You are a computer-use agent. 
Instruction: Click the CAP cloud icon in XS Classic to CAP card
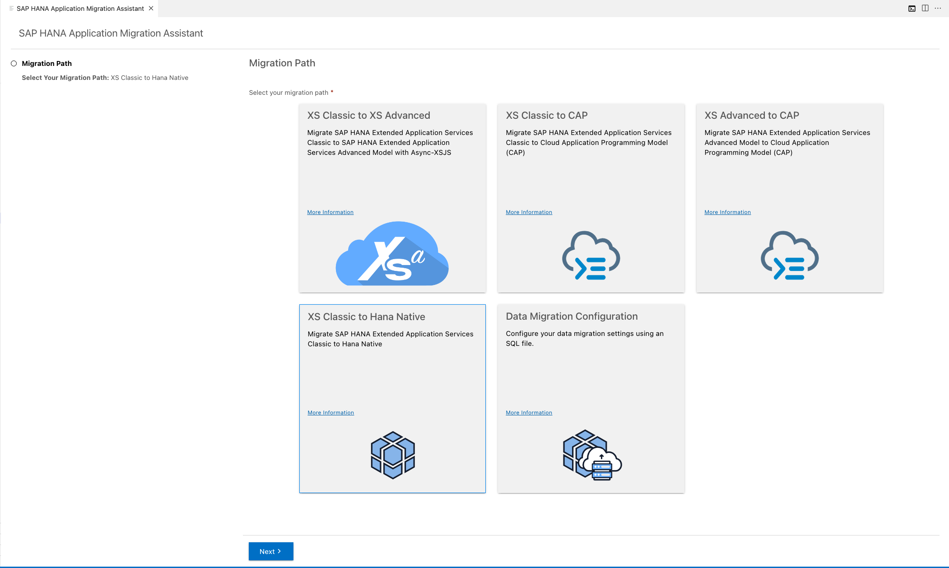[x=591, y=256]
